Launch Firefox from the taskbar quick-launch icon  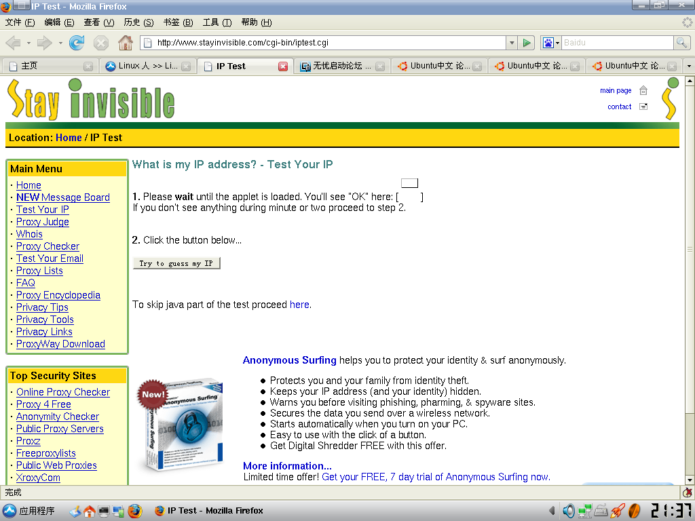point(135,511)
